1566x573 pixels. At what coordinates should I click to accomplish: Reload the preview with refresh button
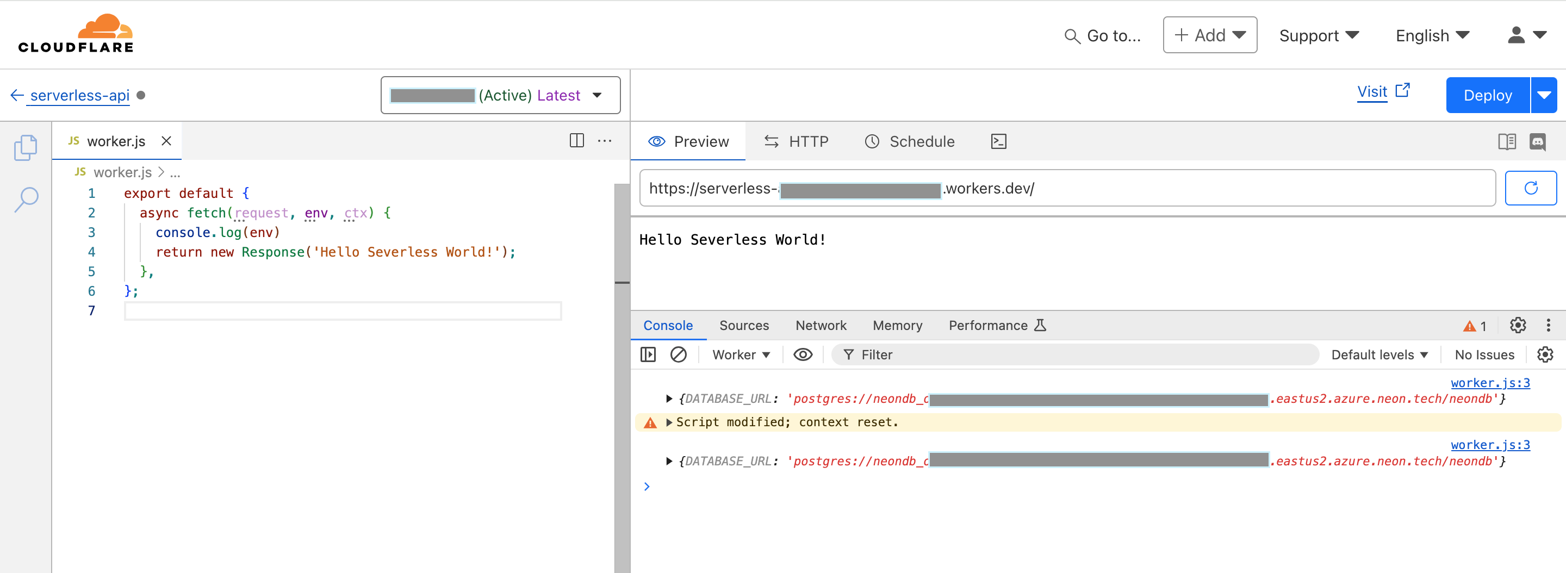pos(1530,188)
